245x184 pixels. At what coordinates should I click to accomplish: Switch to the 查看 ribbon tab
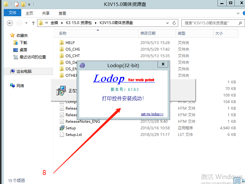coord(62,13)
